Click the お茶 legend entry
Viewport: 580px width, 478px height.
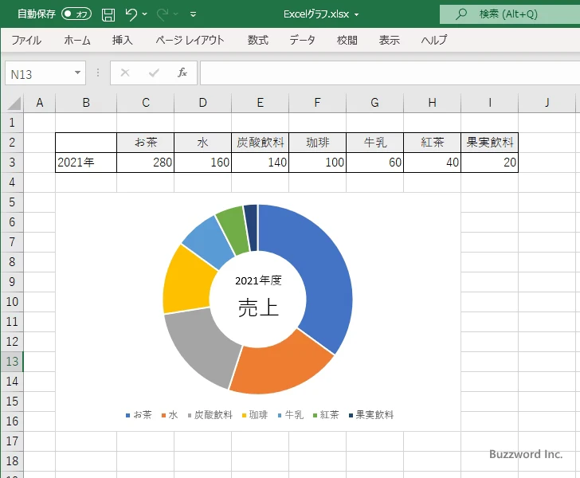139,415
